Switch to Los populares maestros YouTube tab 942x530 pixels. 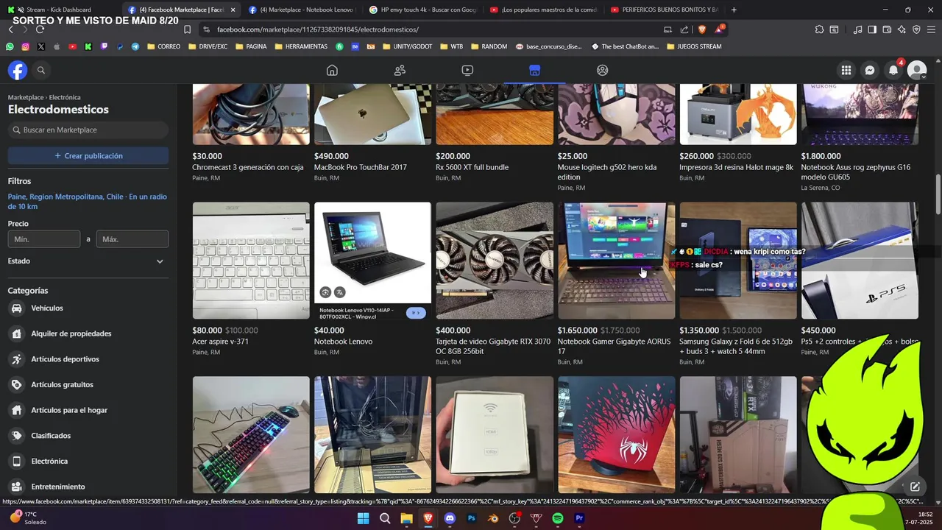pyautogui.click(x=544, y=10)
